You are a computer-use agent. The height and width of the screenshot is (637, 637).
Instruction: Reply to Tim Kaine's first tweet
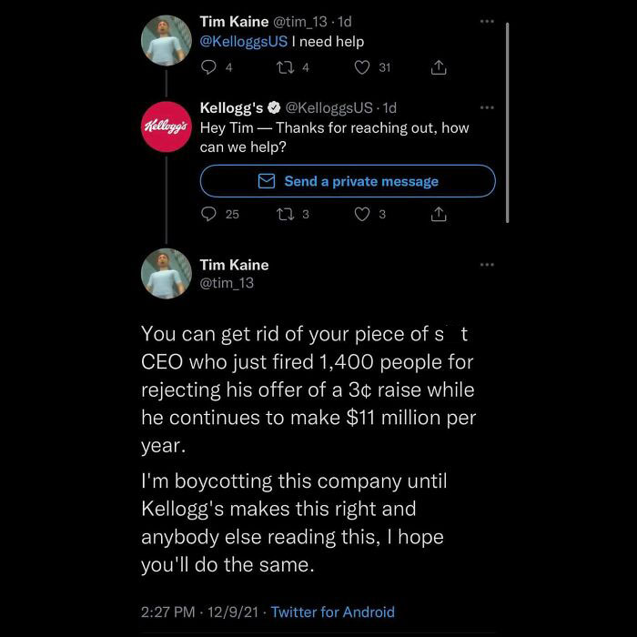(x=207, y=67)
